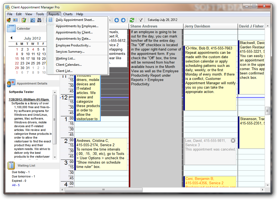The height and width of the screenshot is (200, 278).
Task: Click the binoculars find icon
Action: pyautogui.click(x=39, y=20)
